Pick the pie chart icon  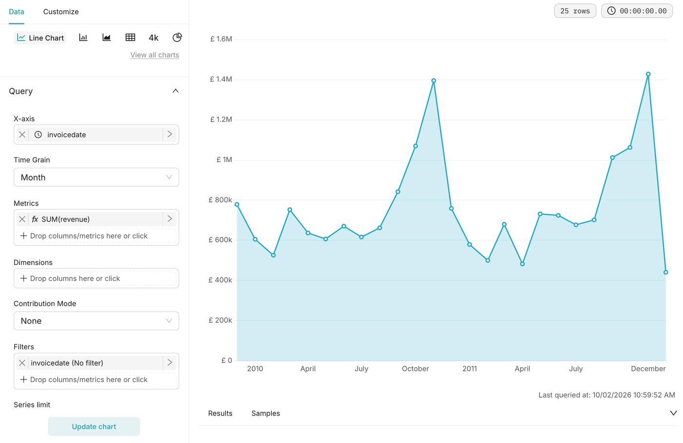(x=177, y=38)
